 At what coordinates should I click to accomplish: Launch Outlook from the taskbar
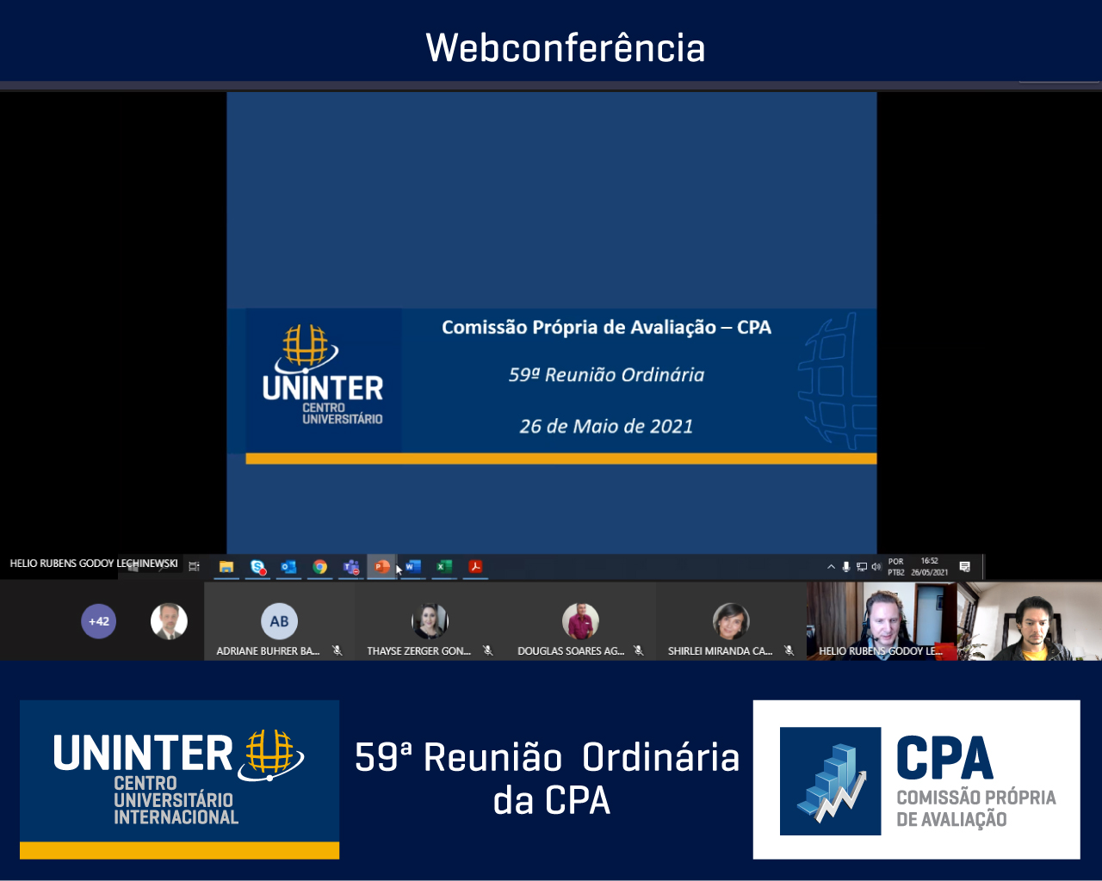coord(288,567)
